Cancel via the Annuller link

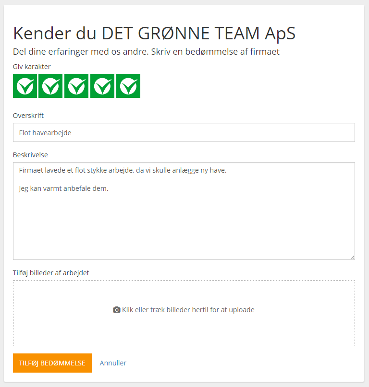coord(113,363)
